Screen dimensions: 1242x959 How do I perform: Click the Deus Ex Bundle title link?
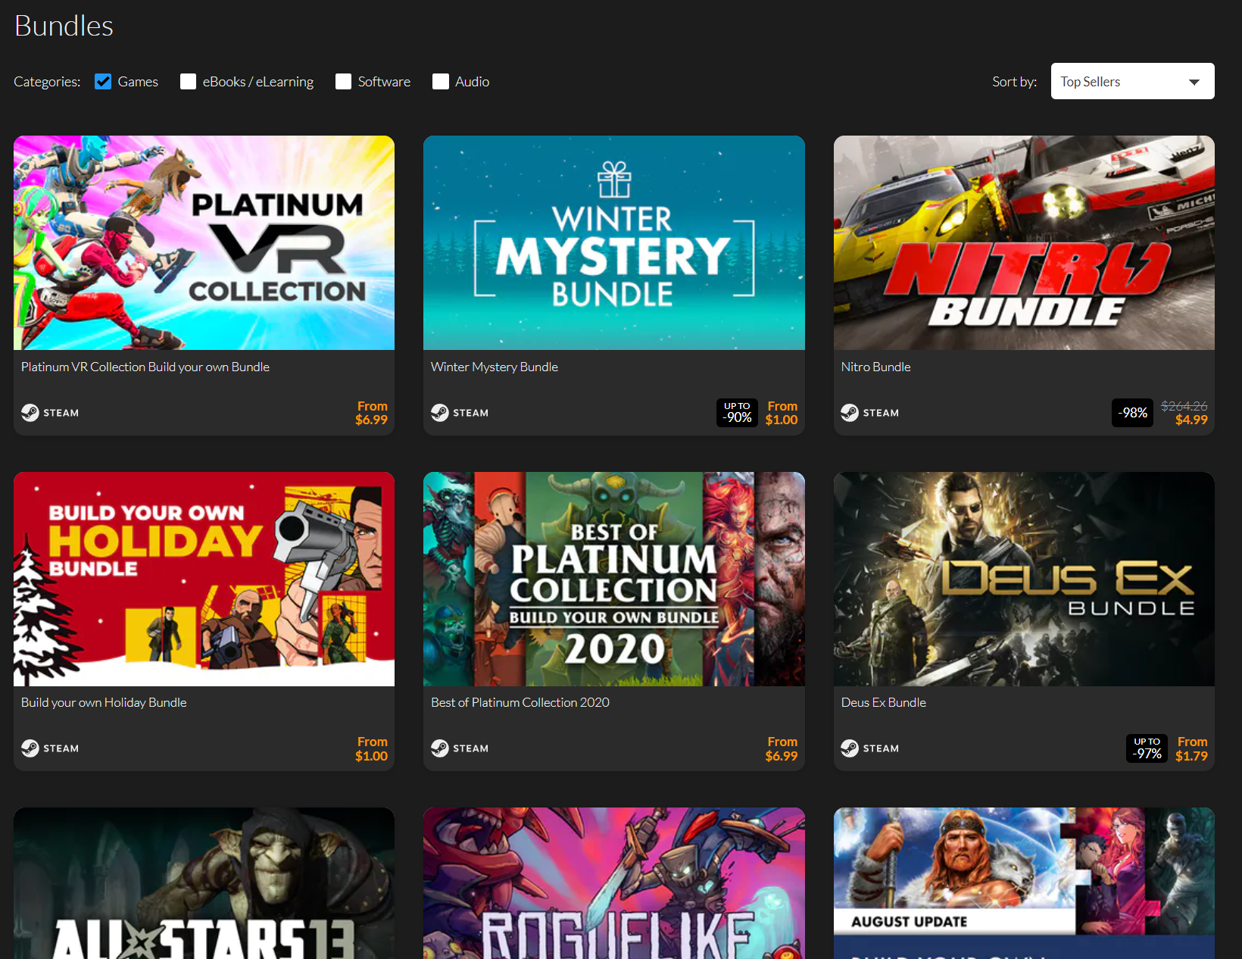883,702
